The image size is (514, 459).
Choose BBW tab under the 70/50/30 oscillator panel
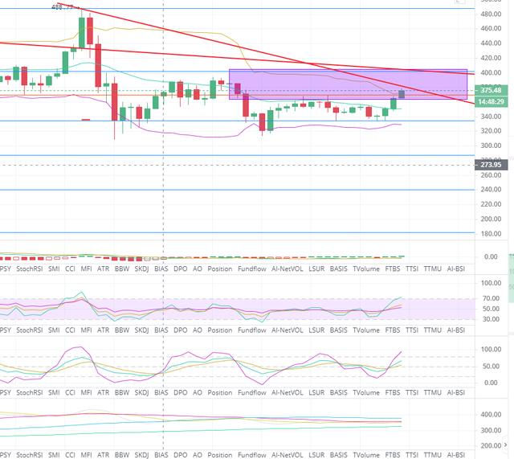122,330
